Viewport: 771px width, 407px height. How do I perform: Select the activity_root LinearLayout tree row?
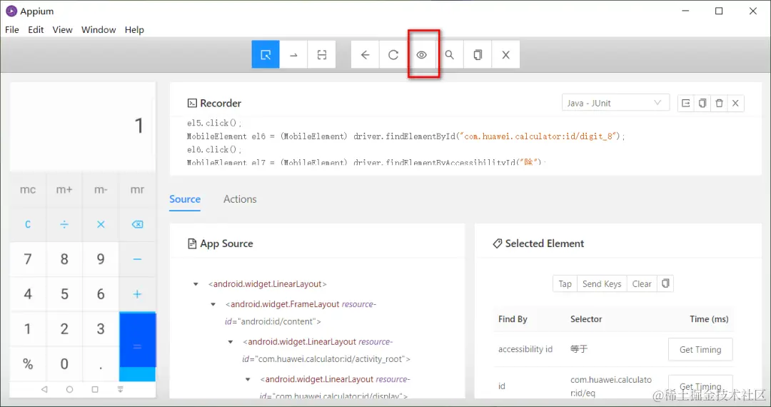pyautogui.click(x=326, y=351)
